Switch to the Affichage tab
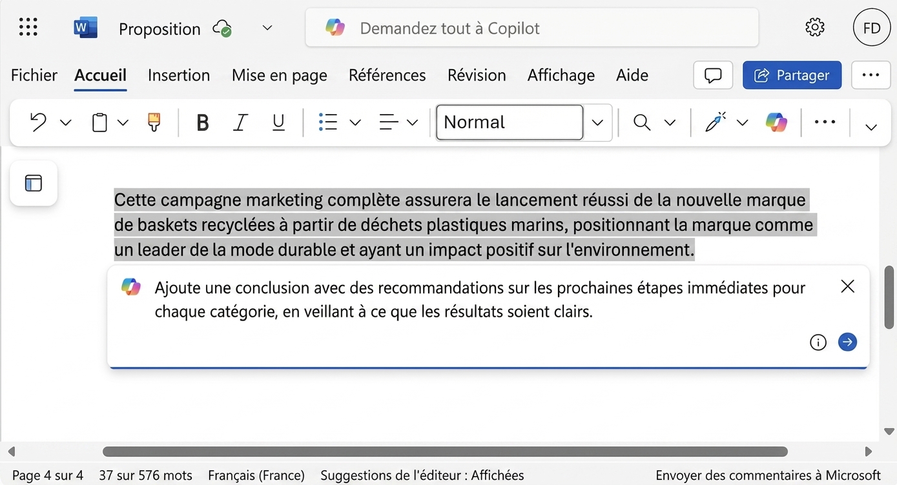897x485 pixels. pyautogui.click(x=561, y=75)
